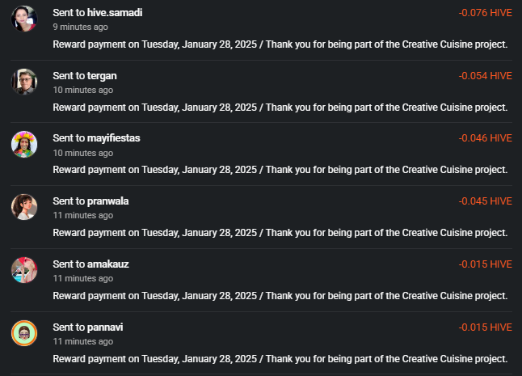Open the amakauz username link
The width and height of the screenshot is (522, 376).
tap(107, 264)
